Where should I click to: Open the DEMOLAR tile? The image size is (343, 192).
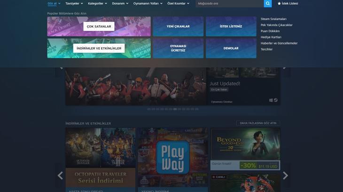231,48
